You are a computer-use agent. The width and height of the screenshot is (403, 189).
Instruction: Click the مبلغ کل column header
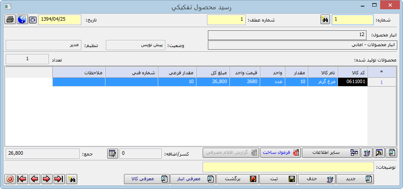click(x=213, y=73)
